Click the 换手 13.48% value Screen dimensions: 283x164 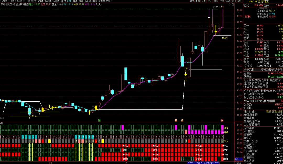pos(259,59)
